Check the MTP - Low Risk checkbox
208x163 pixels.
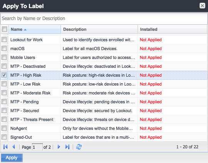[4, 84]
